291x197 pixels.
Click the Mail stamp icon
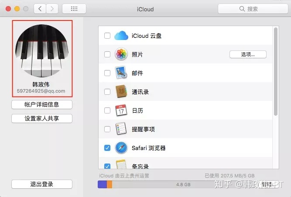121,73
